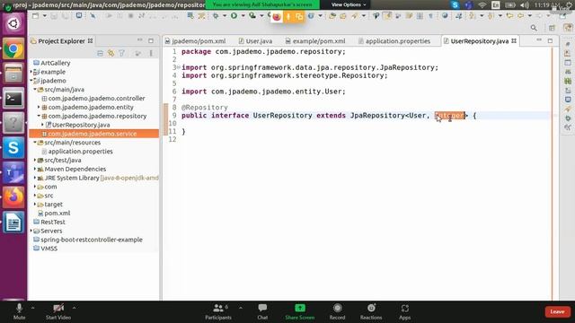575x323 pixels.
Task: Open video options arrow next to Start Video
Action: (74, 309)
